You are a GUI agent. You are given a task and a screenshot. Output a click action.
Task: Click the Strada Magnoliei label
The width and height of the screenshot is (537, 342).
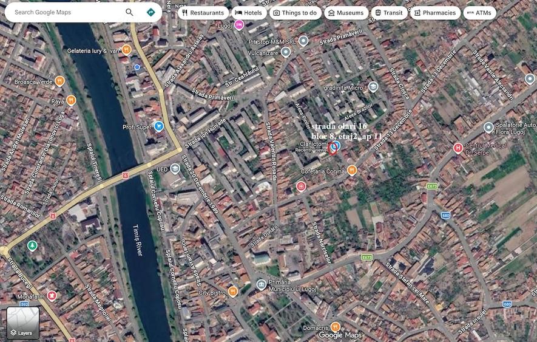click(x=98, y=303)
